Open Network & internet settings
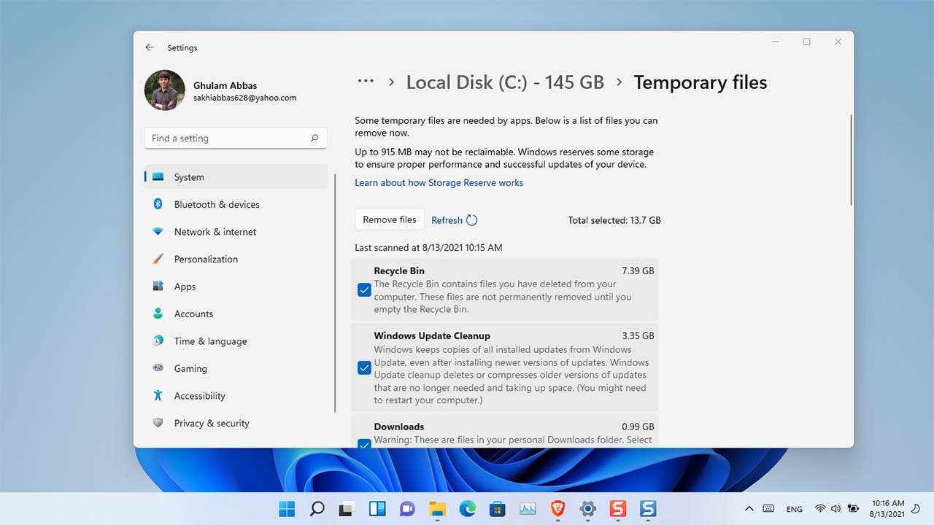 coord(236,232)
